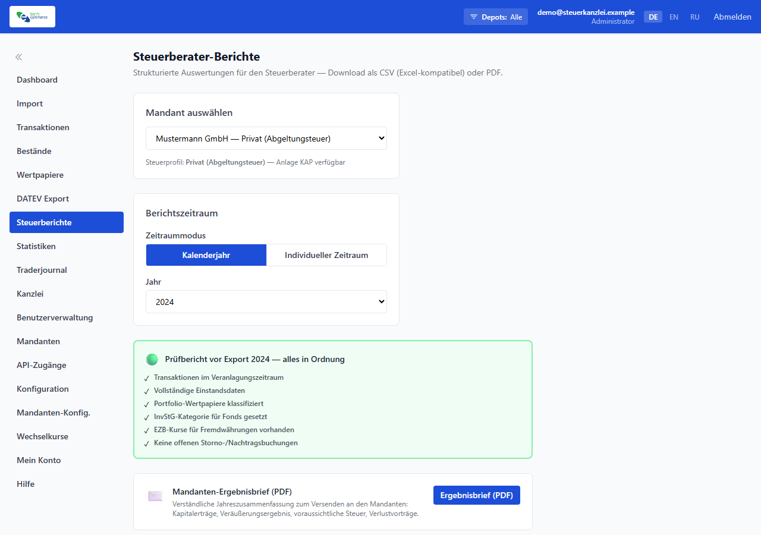Image resolution: width=761 pixels, height=535 pixels.
Task: Navigate to Mandanten-Konfig.
Action: pyautogui.click(x=67, y=413)
